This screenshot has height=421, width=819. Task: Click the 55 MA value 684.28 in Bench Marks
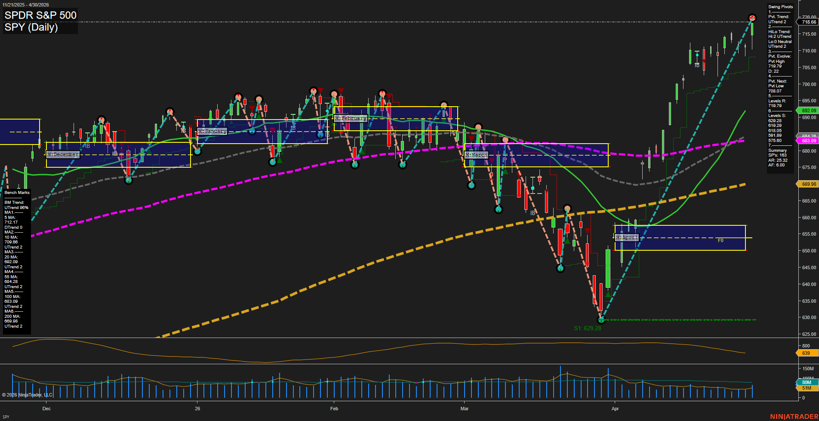coord(11,282)
